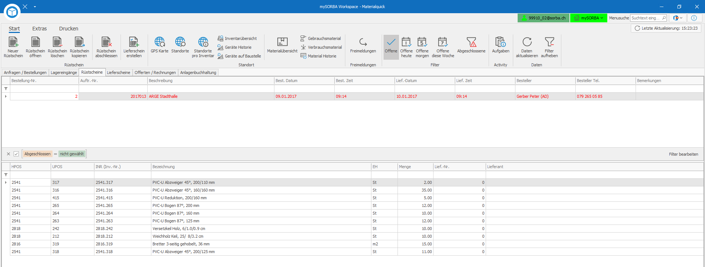Expand order row 2017013
The width and height of the screenshot is (705, 267).
click(6, 96)
